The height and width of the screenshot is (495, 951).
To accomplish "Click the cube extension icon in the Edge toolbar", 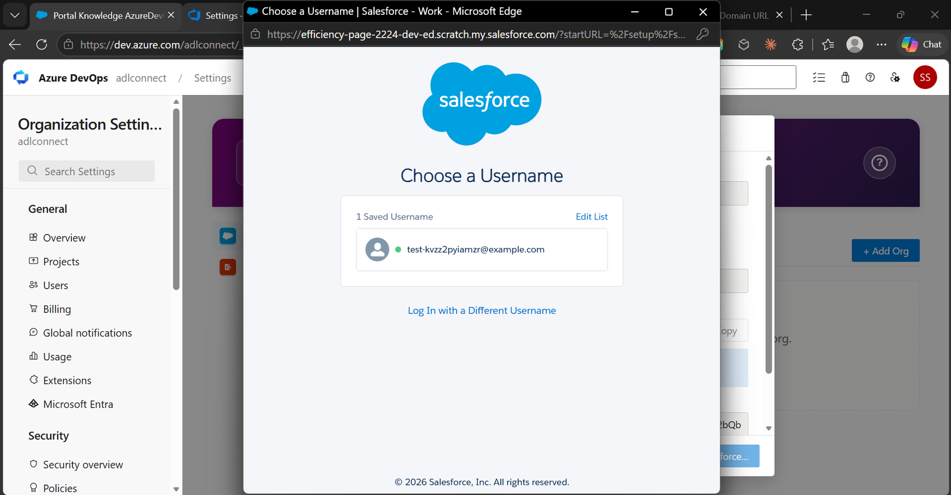I will [x=744, y=45].
